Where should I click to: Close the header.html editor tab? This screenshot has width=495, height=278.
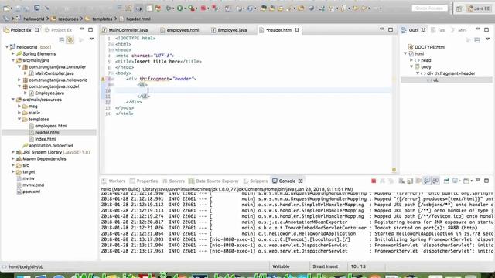pos(297,30)
